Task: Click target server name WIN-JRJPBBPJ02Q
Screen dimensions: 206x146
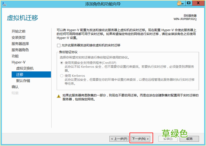Action: pyautogui.click(x=185, y=19)
